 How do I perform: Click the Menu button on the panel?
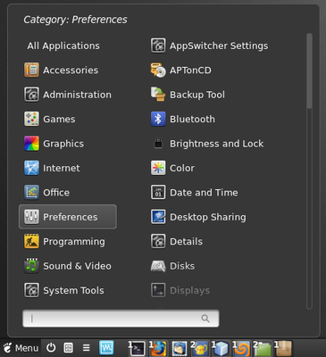(x=21, y=348)
